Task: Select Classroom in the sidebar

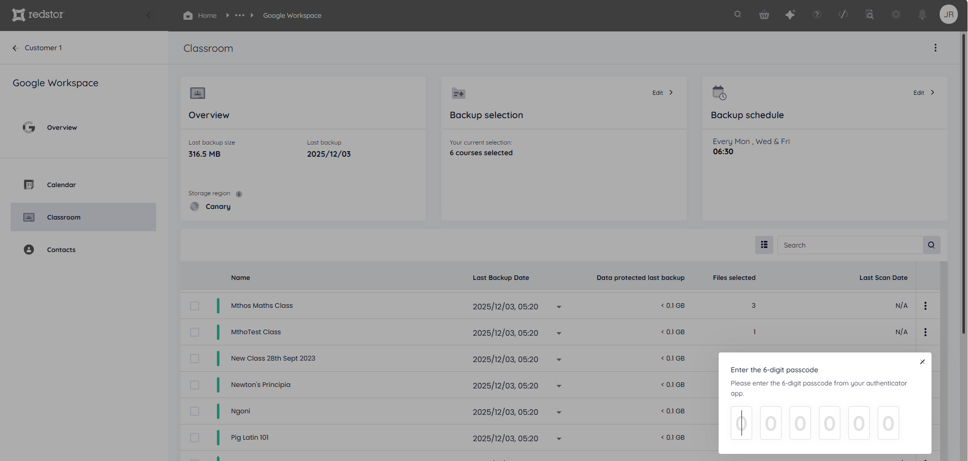Action: 83,217
